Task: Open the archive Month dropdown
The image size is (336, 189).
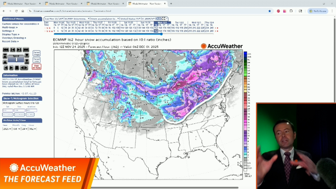Action: (17, 129)
